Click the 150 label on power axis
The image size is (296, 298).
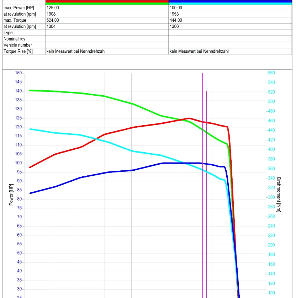point(18,73)
